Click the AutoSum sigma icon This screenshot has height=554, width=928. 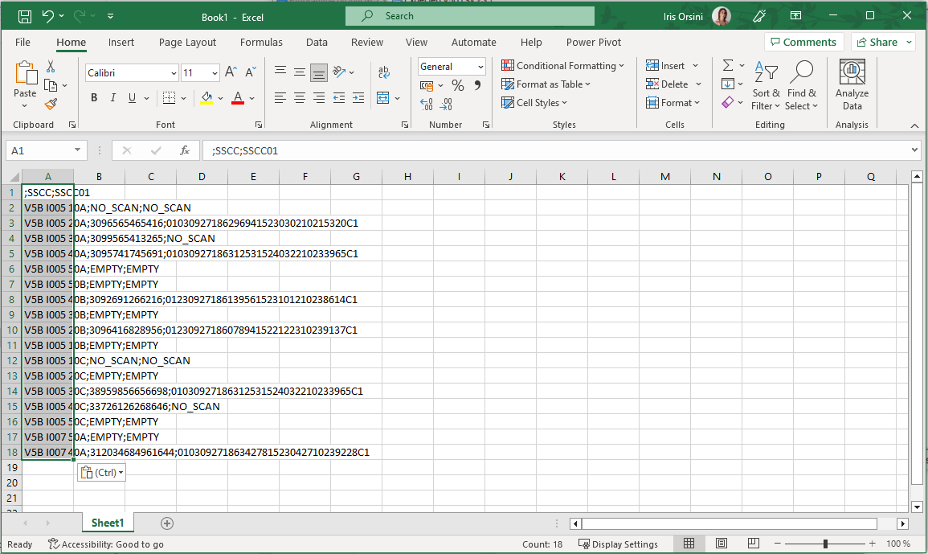[728, 65]
